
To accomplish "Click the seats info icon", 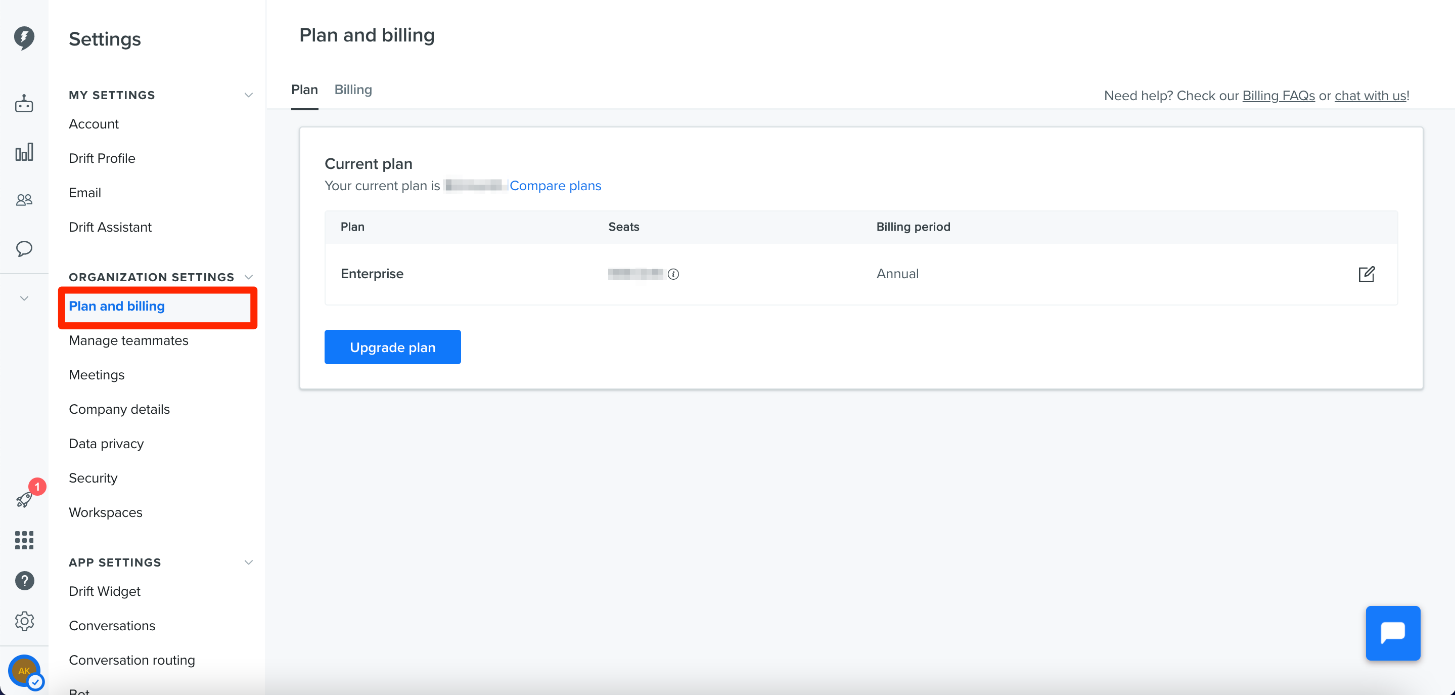I will 673,274.
